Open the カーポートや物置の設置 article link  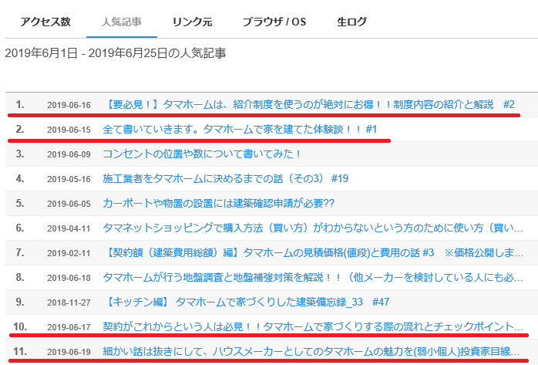pos(219,203)
